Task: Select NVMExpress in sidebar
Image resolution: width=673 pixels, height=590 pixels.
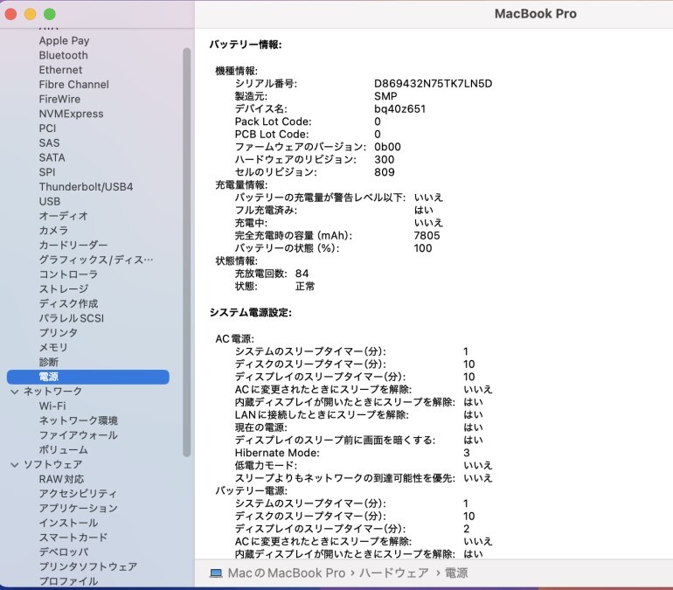Action: (x=71, y=114)
